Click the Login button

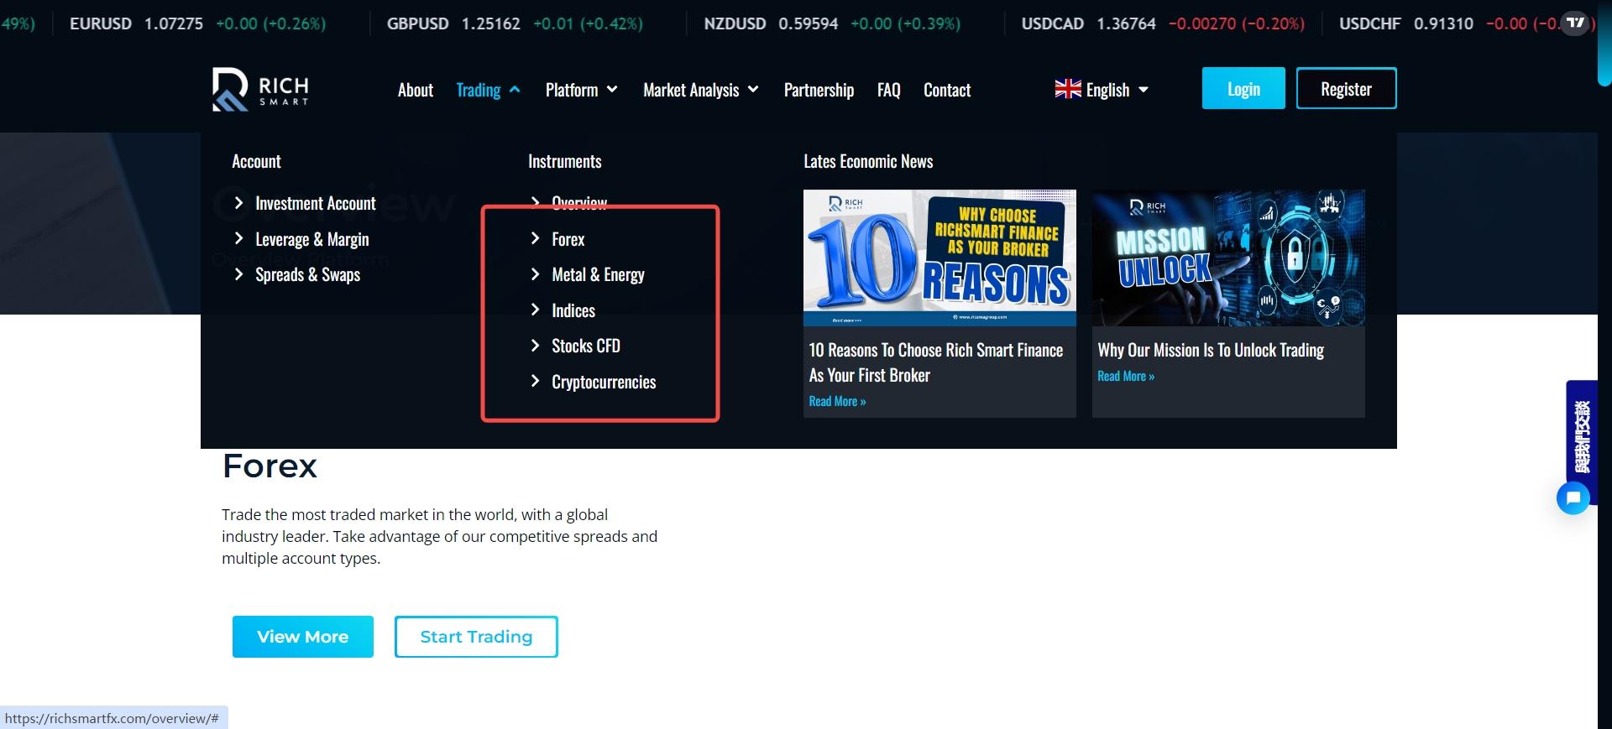click(x=1243, y=88)
